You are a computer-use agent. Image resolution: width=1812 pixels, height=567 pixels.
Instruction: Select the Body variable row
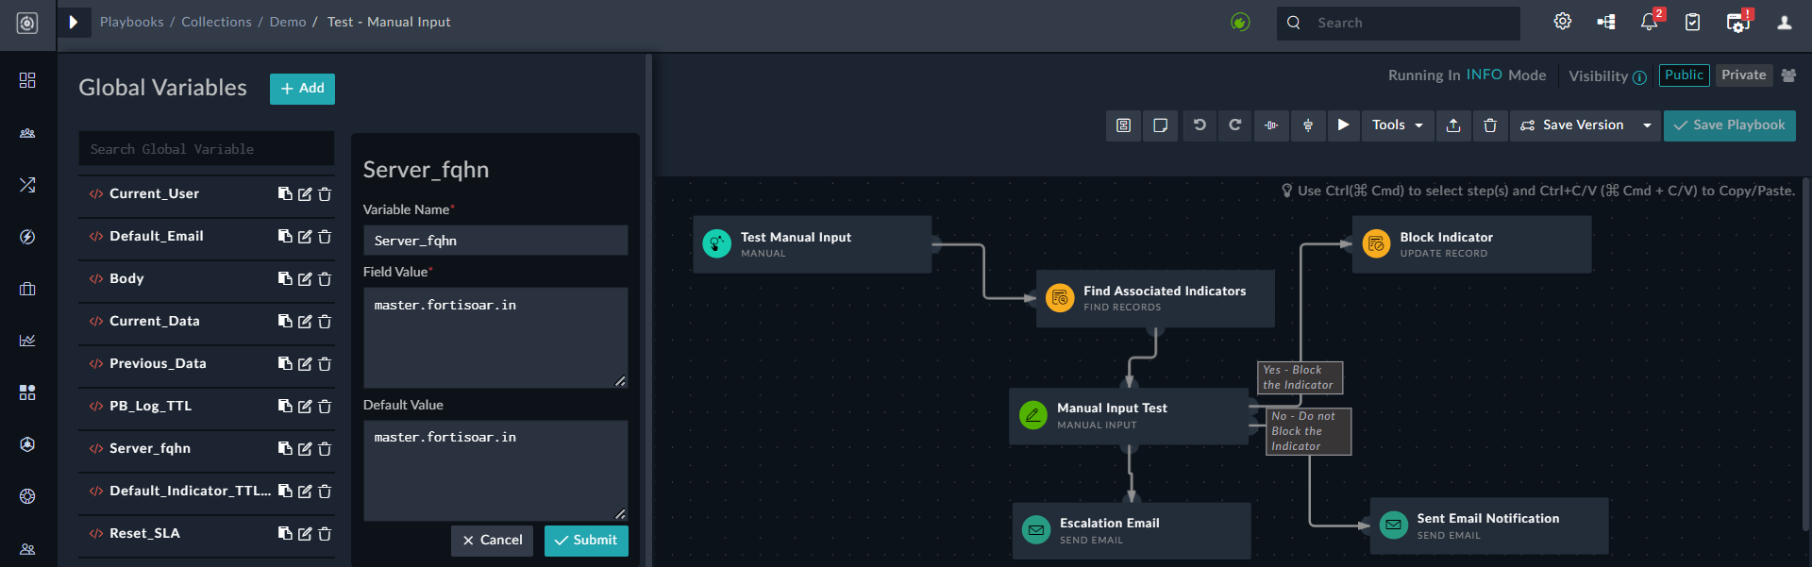click(206, 278)
